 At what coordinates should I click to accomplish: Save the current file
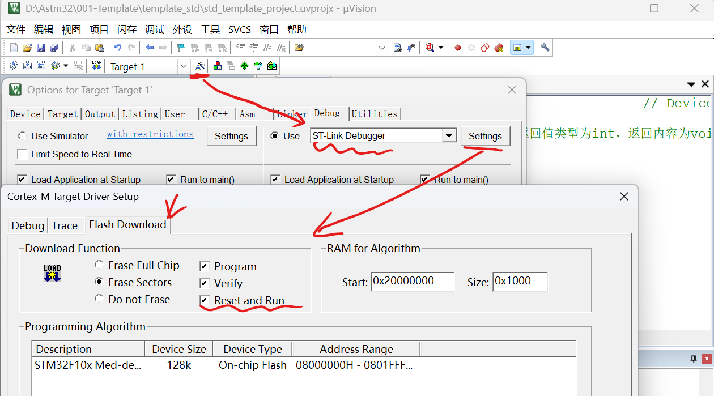tap(41, 48)
